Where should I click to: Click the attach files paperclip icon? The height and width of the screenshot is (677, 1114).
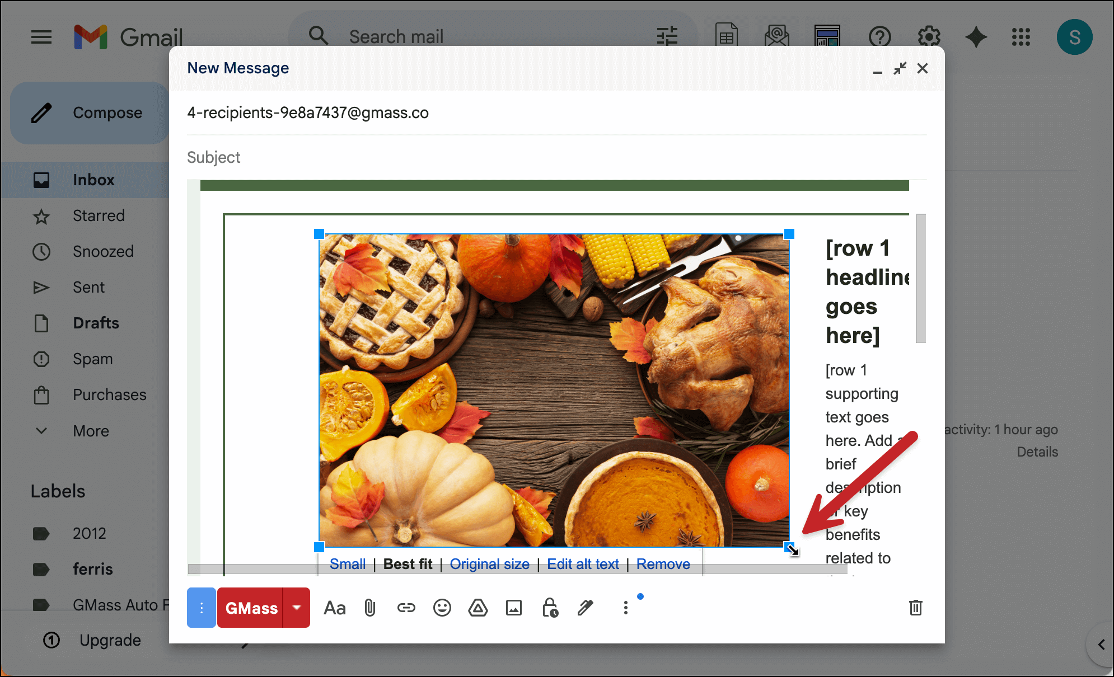point(370,608)
